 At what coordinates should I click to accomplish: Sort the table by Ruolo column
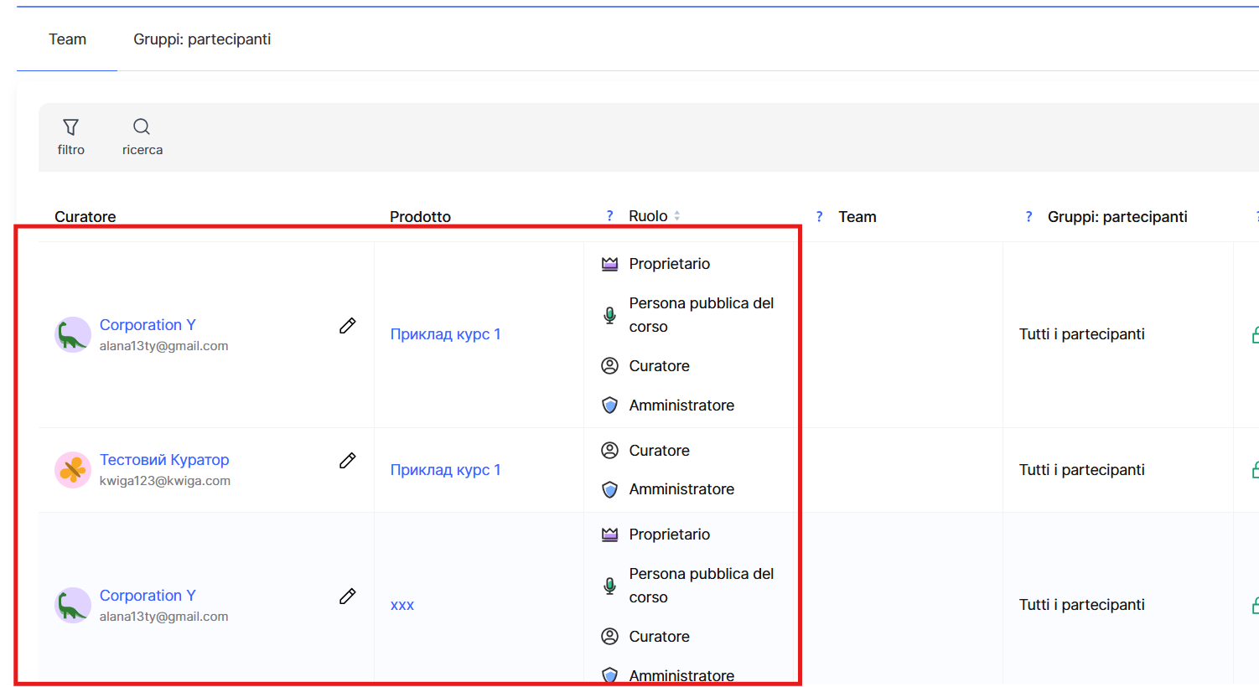(676, 216)
